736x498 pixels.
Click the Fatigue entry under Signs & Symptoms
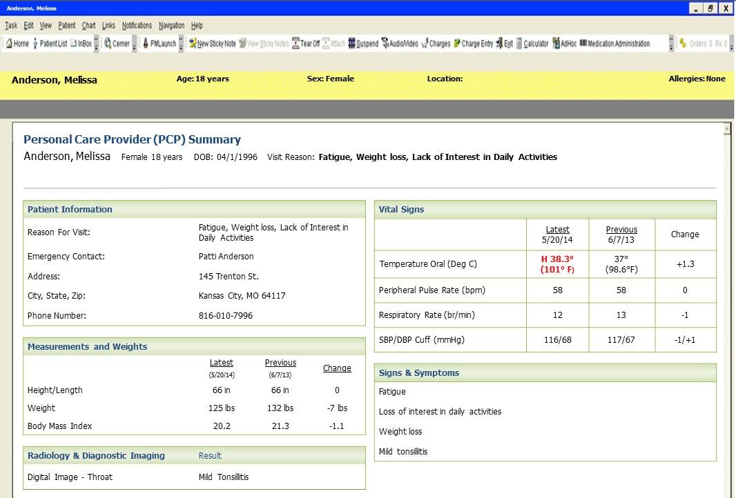click(392, 392)
